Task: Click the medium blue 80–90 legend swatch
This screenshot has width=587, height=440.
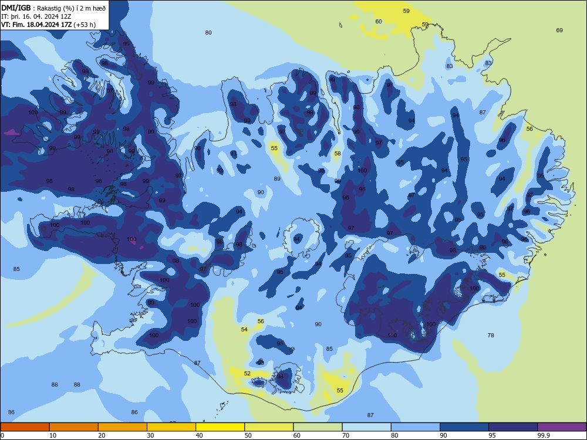Action: [x=416, y=427]
